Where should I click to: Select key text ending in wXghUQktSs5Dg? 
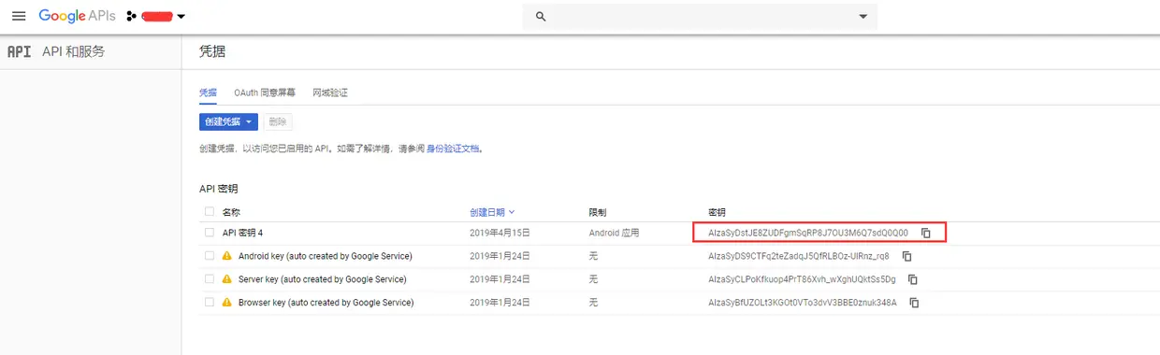click(802, 279)
